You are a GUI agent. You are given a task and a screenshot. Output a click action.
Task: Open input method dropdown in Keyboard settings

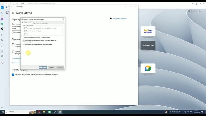pos(16,32)
